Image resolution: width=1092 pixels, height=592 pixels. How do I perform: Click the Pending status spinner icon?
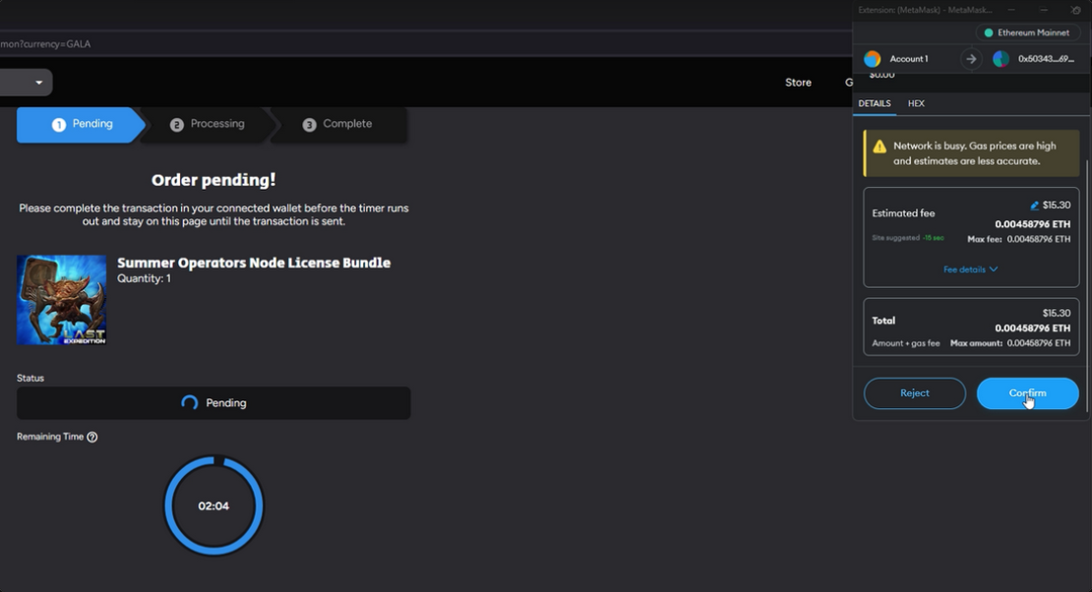coord(190,402)
